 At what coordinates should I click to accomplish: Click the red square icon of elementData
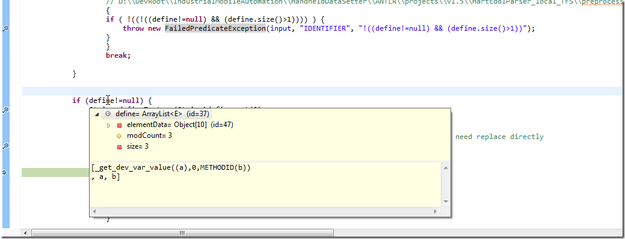click(119, 125)
